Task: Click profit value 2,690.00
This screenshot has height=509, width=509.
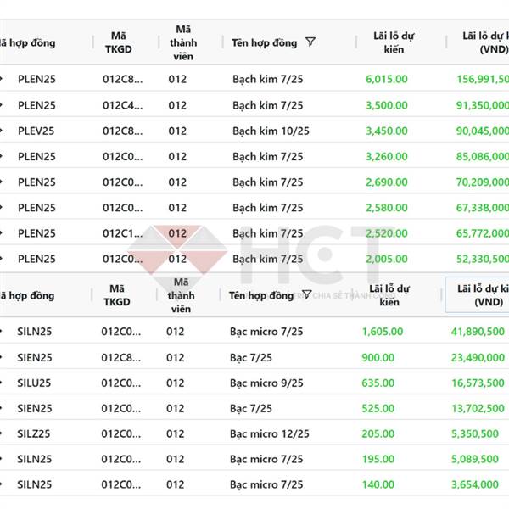Action: click(x=387, y=182)
